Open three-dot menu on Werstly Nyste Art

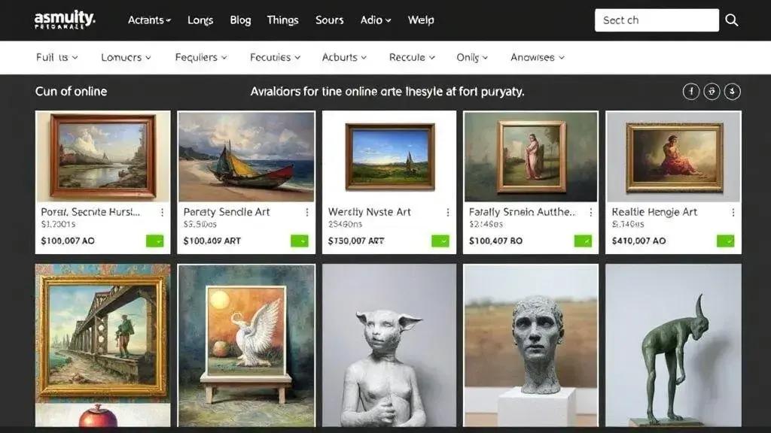point(448,213)
